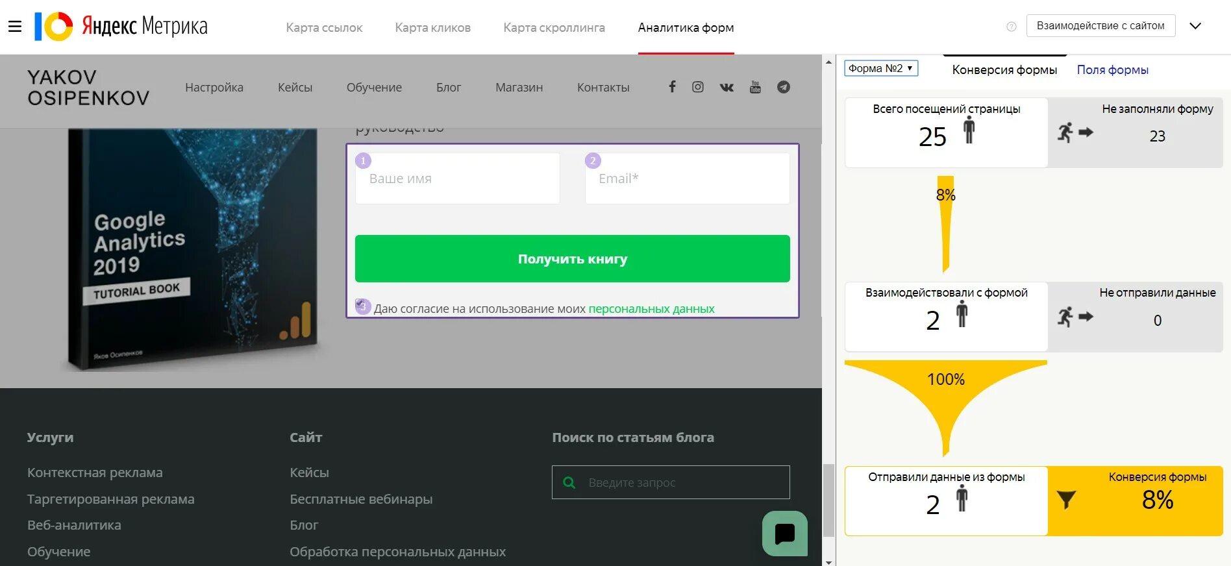Click the help question mark icon
The height and width of the screenshot is (566, 1231).
1011,27
